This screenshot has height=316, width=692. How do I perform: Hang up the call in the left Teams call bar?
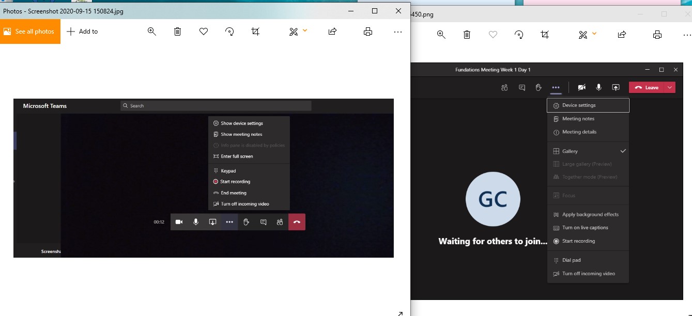click(297, 222)
